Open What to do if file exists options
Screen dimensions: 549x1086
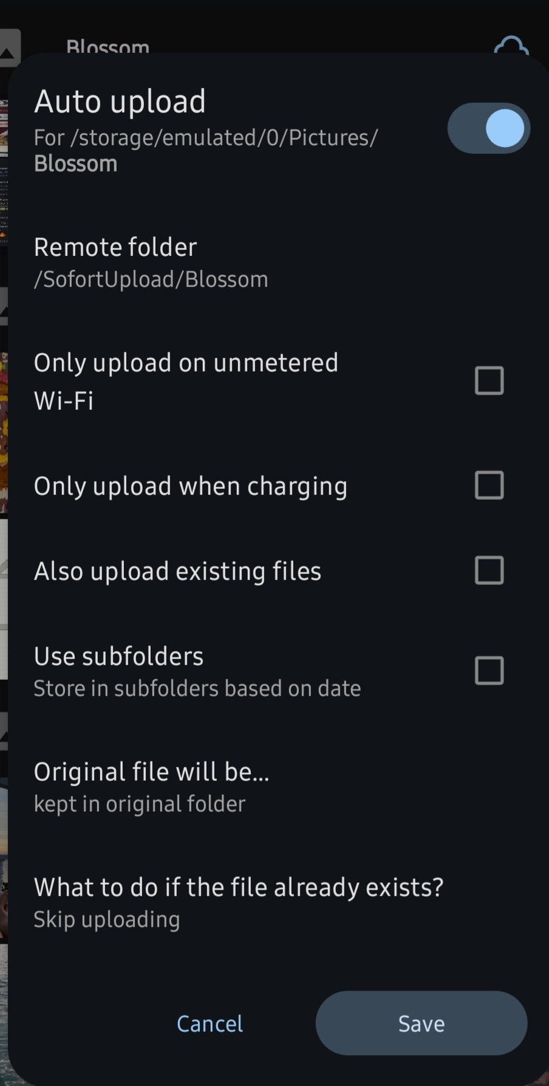tap(238, 887)
